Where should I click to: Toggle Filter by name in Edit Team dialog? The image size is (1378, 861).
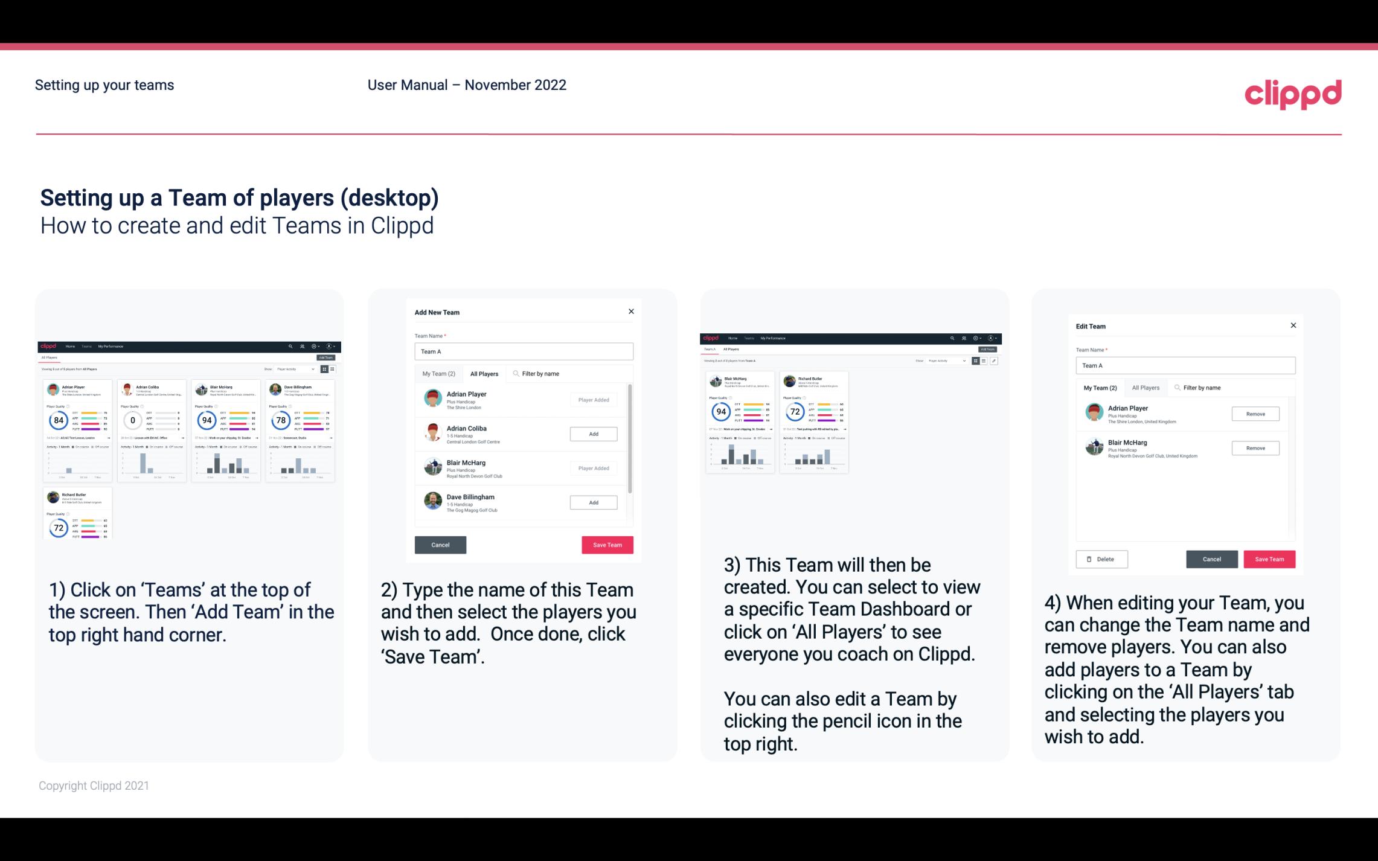click(1202, 388)
